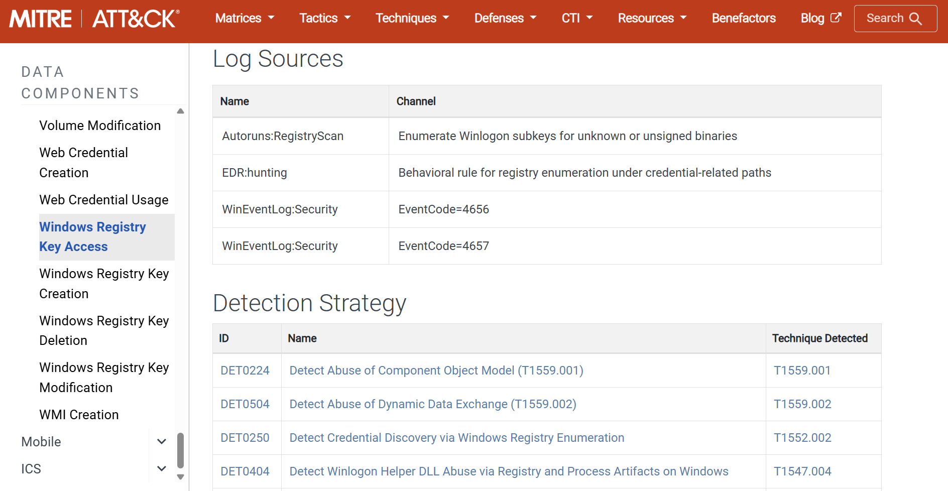948x491 pixels.
Task: Click the Blog external link icon
Action: [836, 18]
